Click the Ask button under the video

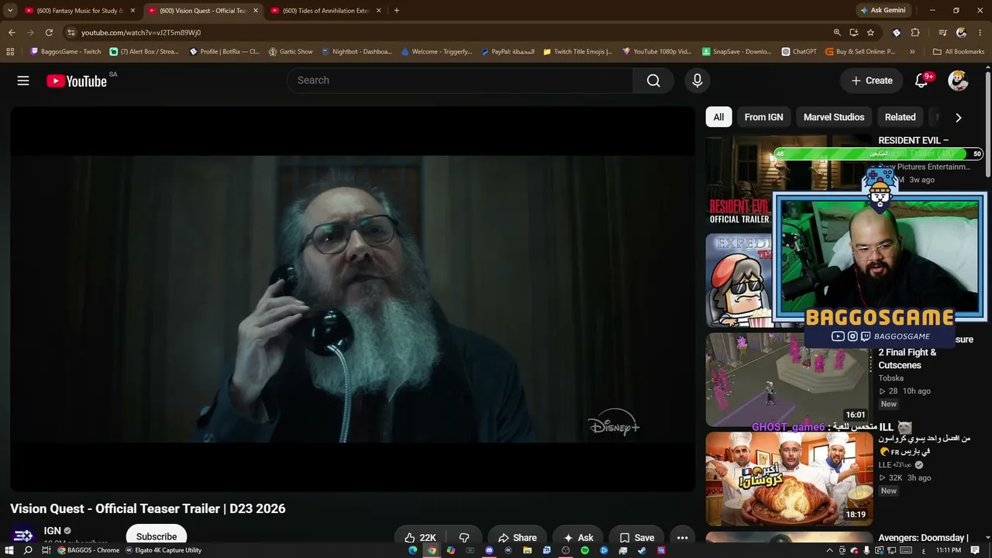point(578,538)
